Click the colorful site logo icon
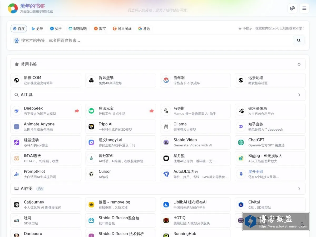This screenshot has height=237, width=316. click(13, 8)
